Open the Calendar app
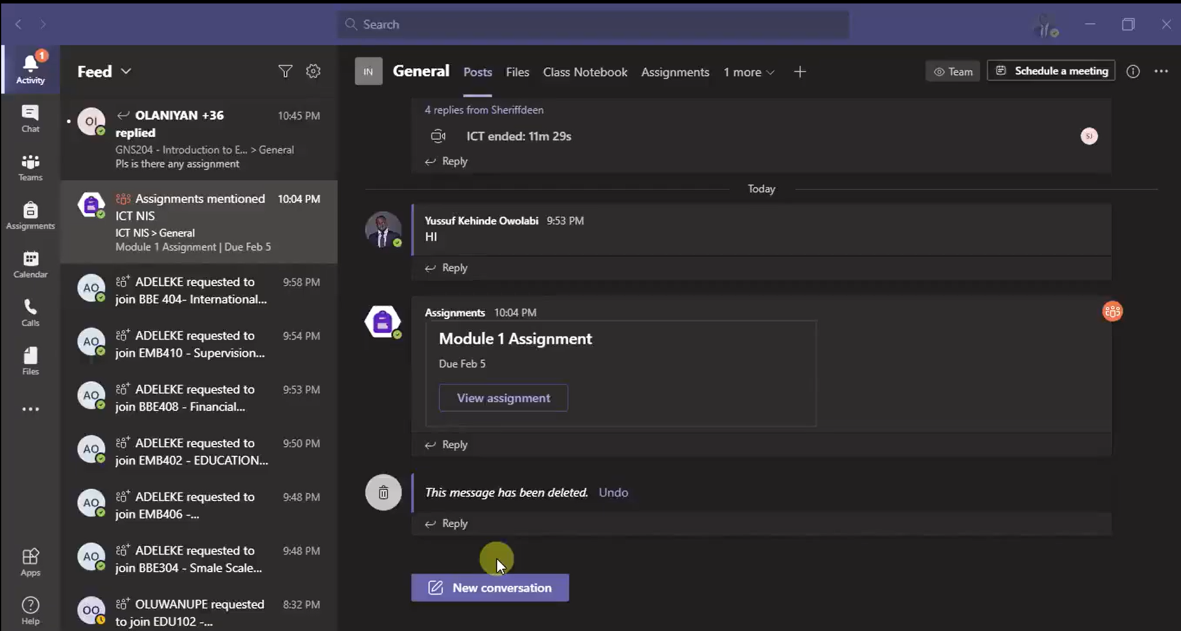 point(30,264)
